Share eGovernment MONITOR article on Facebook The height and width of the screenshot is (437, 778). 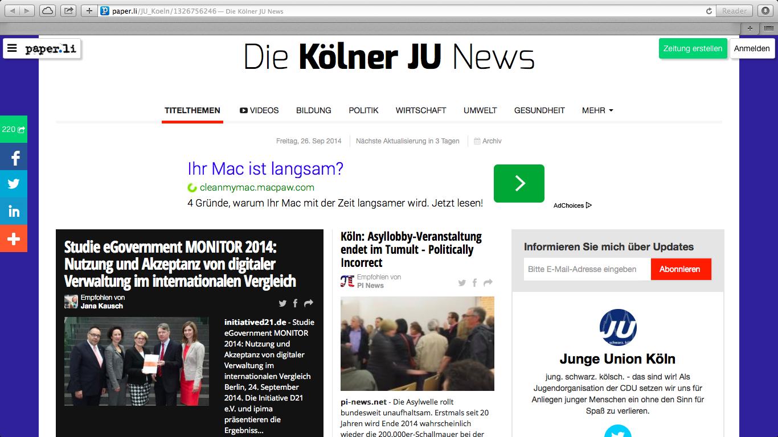pyautogui.click(x=295, y=303)
